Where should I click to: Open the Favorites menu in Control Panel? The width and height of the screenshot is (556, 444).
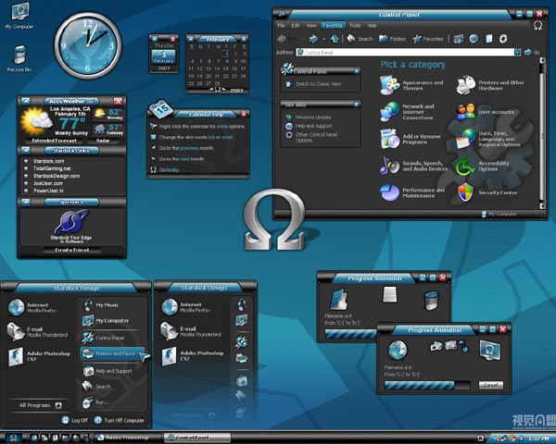(333, 26)
